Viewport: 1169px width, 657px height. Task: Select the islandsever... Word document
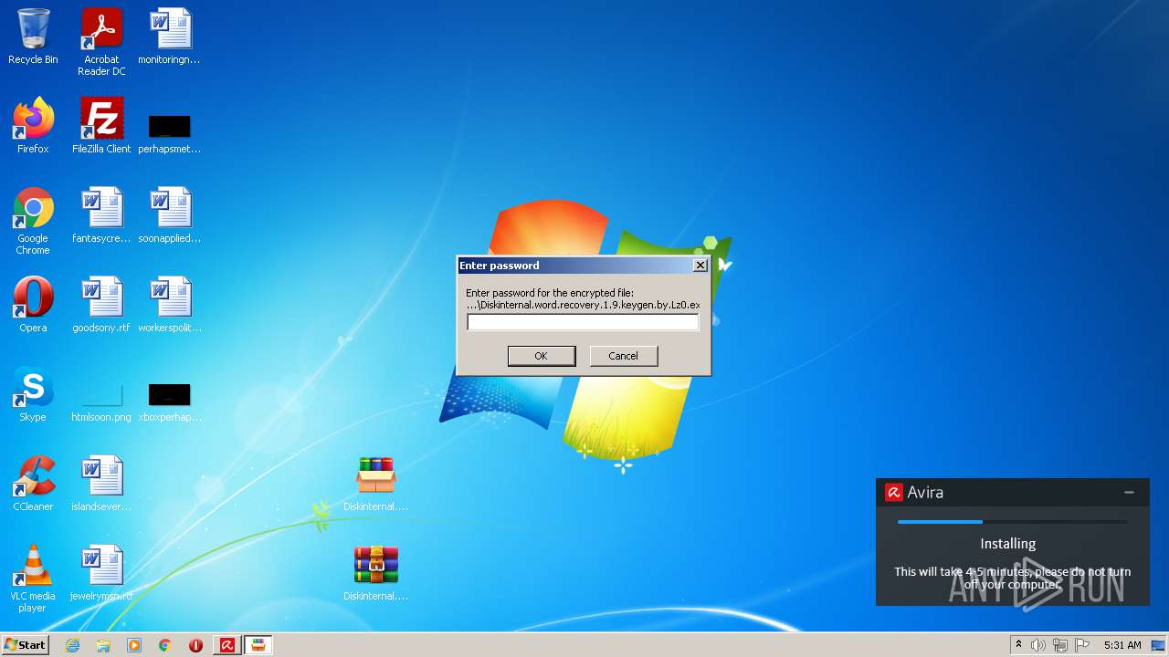[x=101, y=484]
